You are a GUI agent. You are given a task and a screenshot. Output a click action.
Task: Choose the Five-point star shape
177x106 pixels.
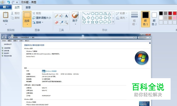click(x=93, y=22)
